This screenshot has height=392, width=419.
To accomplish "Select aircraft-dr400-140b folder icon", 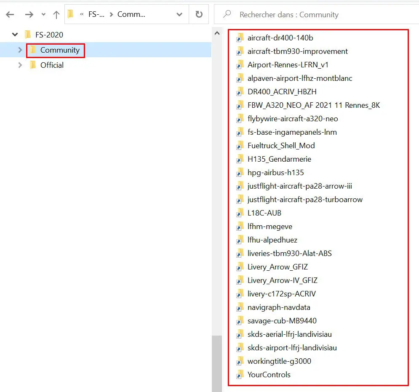I will click(x=240, y=37).
